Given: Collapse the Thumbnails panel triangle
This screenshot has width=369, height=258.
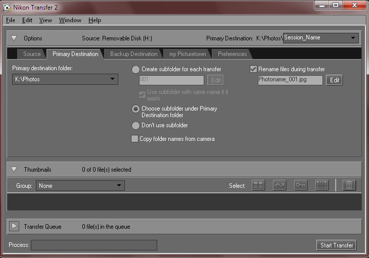Looking at the screenshot, I should (x=14, y=170).
